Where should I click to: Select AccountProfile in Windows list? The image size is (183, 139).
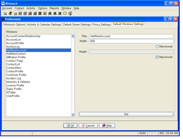point(38,43)
